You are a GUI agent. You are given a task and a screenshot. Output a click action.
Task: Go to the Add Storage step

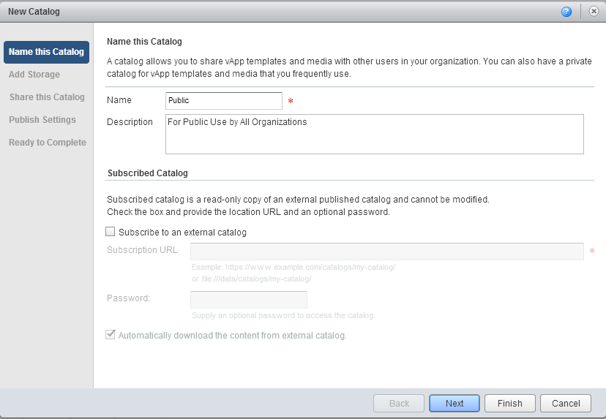[34, 75]
